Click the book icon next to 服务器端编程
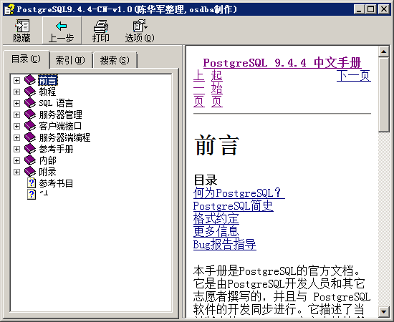This screenshot has width=394, height=322. 30,137
